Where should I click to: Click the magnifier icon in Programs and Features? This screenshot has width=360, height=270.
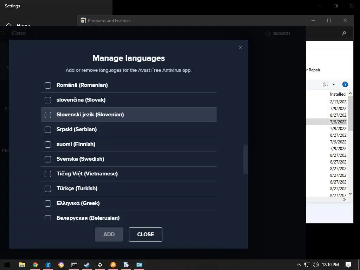[x=344, y=33]
